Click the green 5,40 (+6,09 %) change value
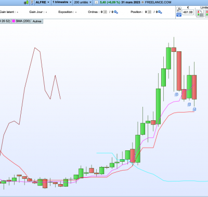This screenshot has height=197, width=208. click(x=110, y=2)
